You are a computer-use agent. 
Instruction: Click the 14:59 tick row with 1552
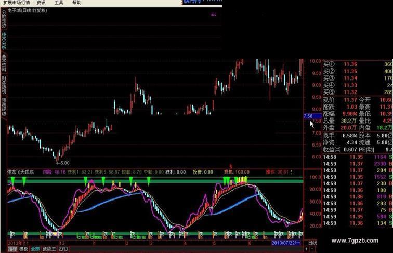[358, 177]
